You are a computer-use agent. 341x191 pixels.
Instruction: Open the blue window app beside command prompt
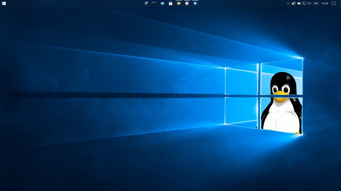(x=163, y=3)
